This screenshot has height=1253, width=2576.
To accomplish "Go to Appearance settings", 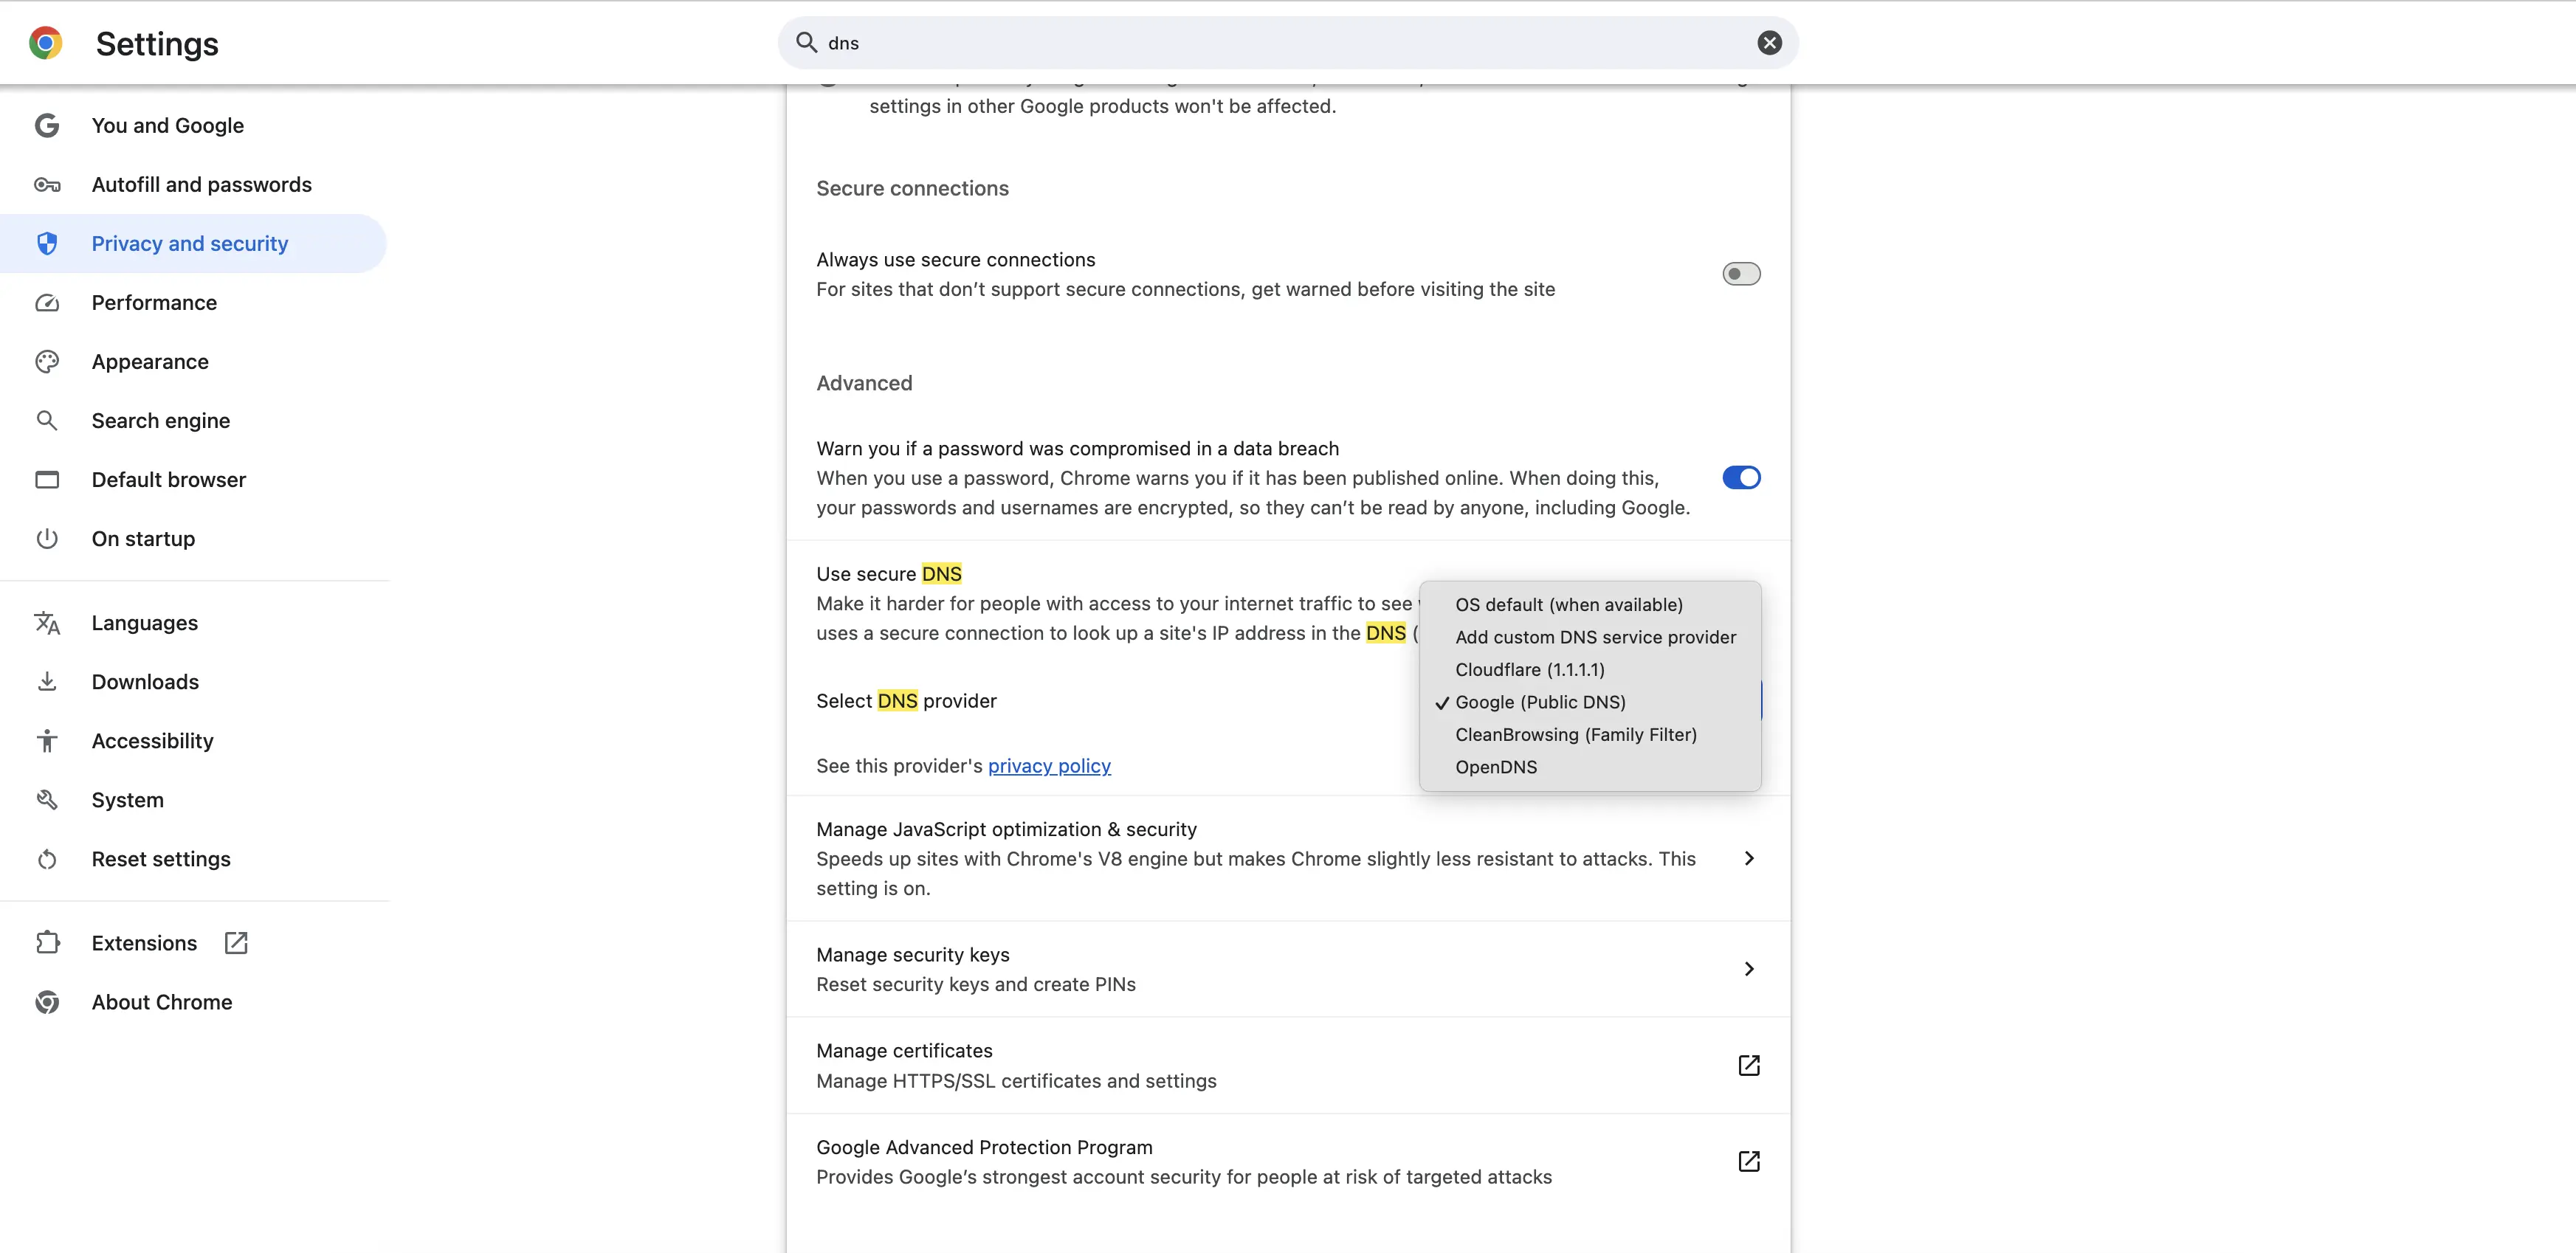I will (x=193, y=362).
